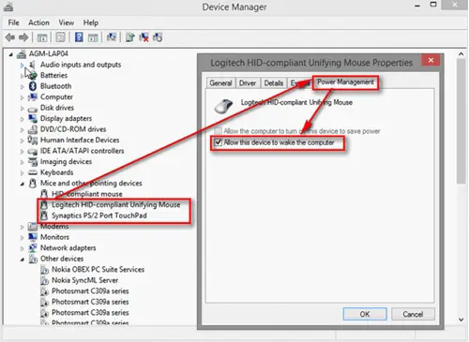469x342 pixels.
Task: Click the Update driver software toolbar icon
Action: tap(129, 37)
